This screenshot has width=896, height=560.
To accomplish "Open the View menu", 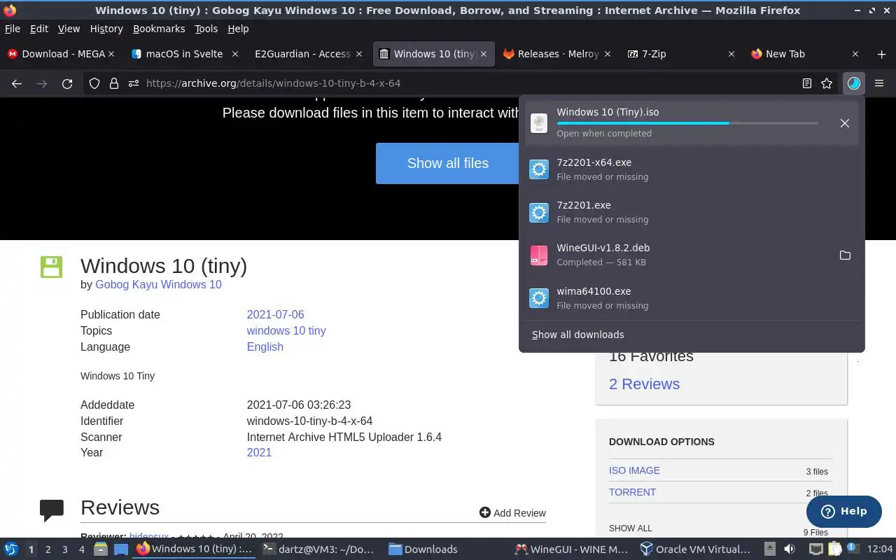I will [x=69, y=29].
